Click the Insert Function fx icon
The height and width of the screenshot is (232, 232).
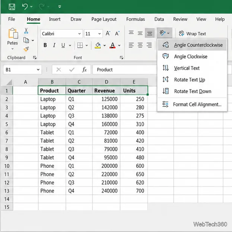84,70
